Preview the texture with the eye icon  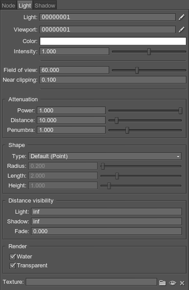point(173,283)
